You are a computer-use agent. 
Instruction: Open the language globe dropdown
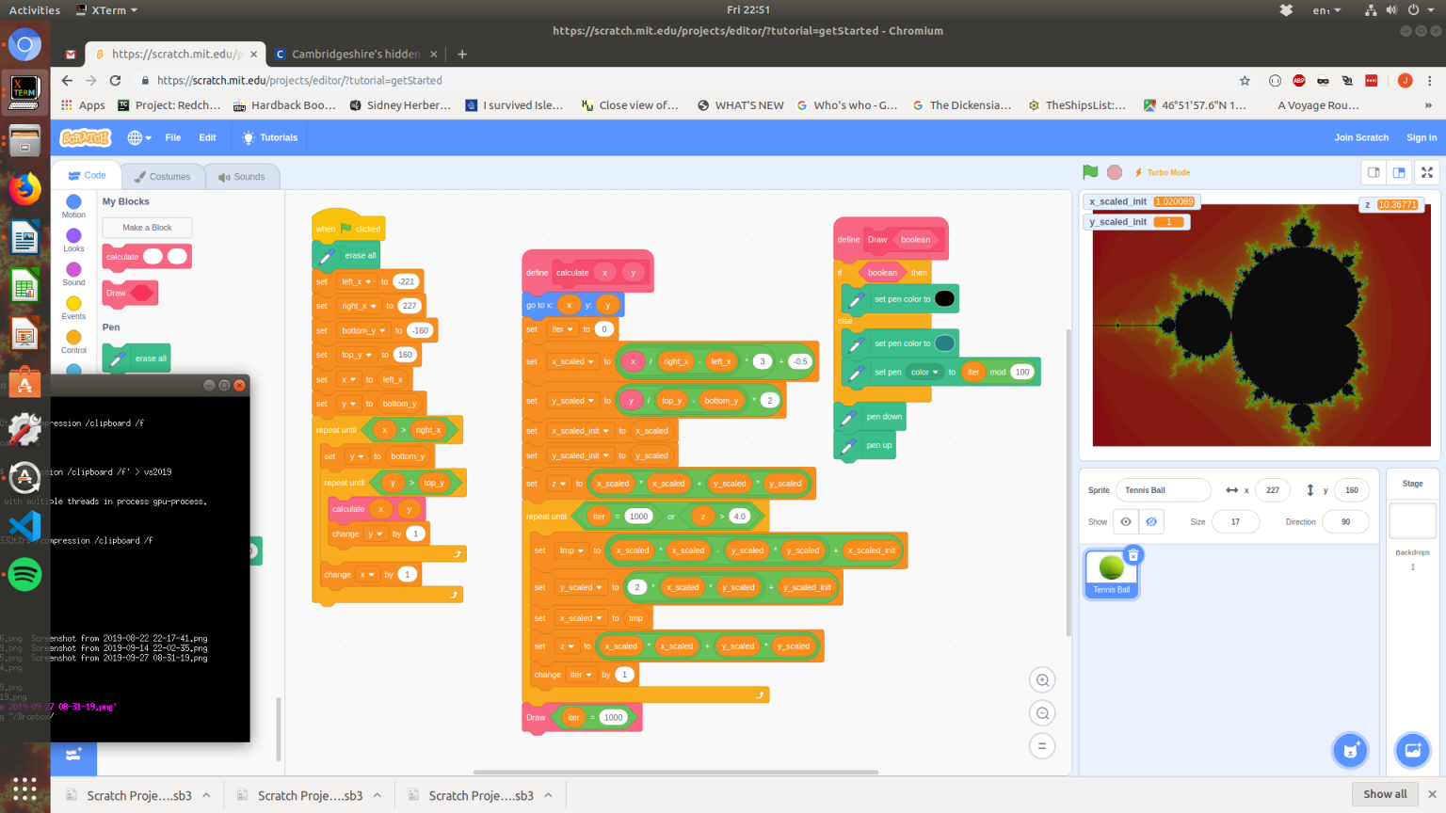coord(139,137)
